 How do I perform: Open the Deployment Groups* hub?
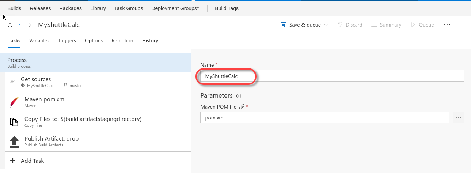pos(175,8)
